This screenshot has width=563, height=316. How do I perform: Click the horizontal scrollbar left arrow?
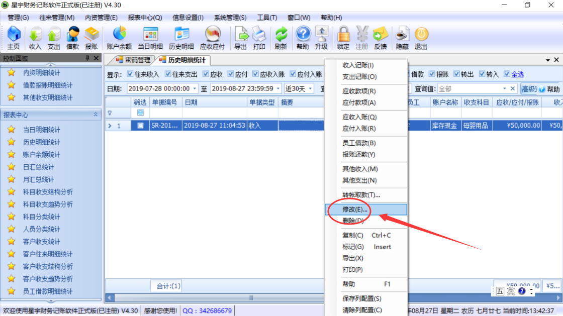point(110,298)
